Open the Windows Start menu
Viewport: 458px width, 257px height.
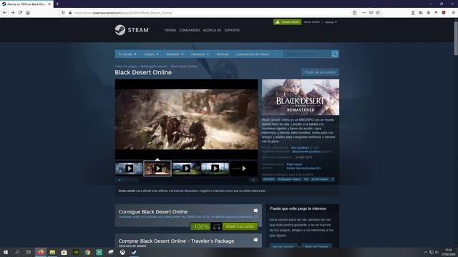[x=6, y=252]
